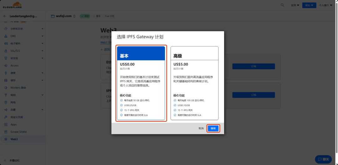The image size is (338, 165).
Task: Click the Leadertangbn@g... account name
Action: pyautogui.click(x=23, y=16)
